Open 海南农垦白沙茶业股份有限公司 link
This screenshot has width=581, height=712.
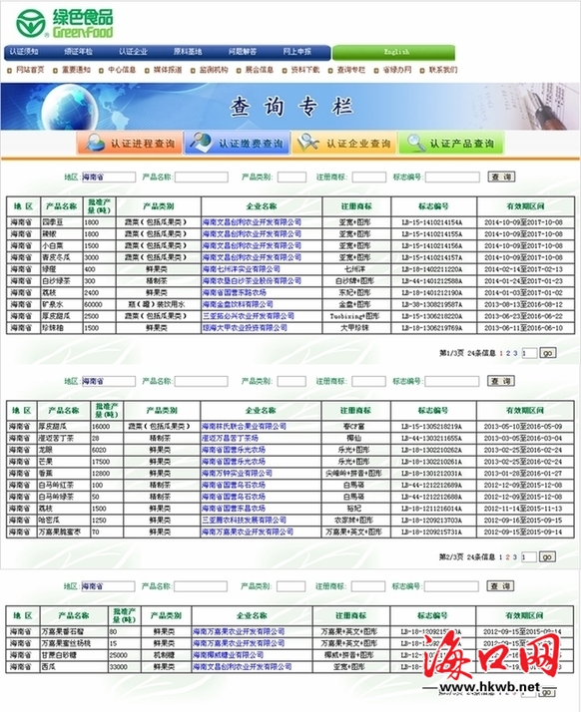pyautogui.click(x=252, y=281)
